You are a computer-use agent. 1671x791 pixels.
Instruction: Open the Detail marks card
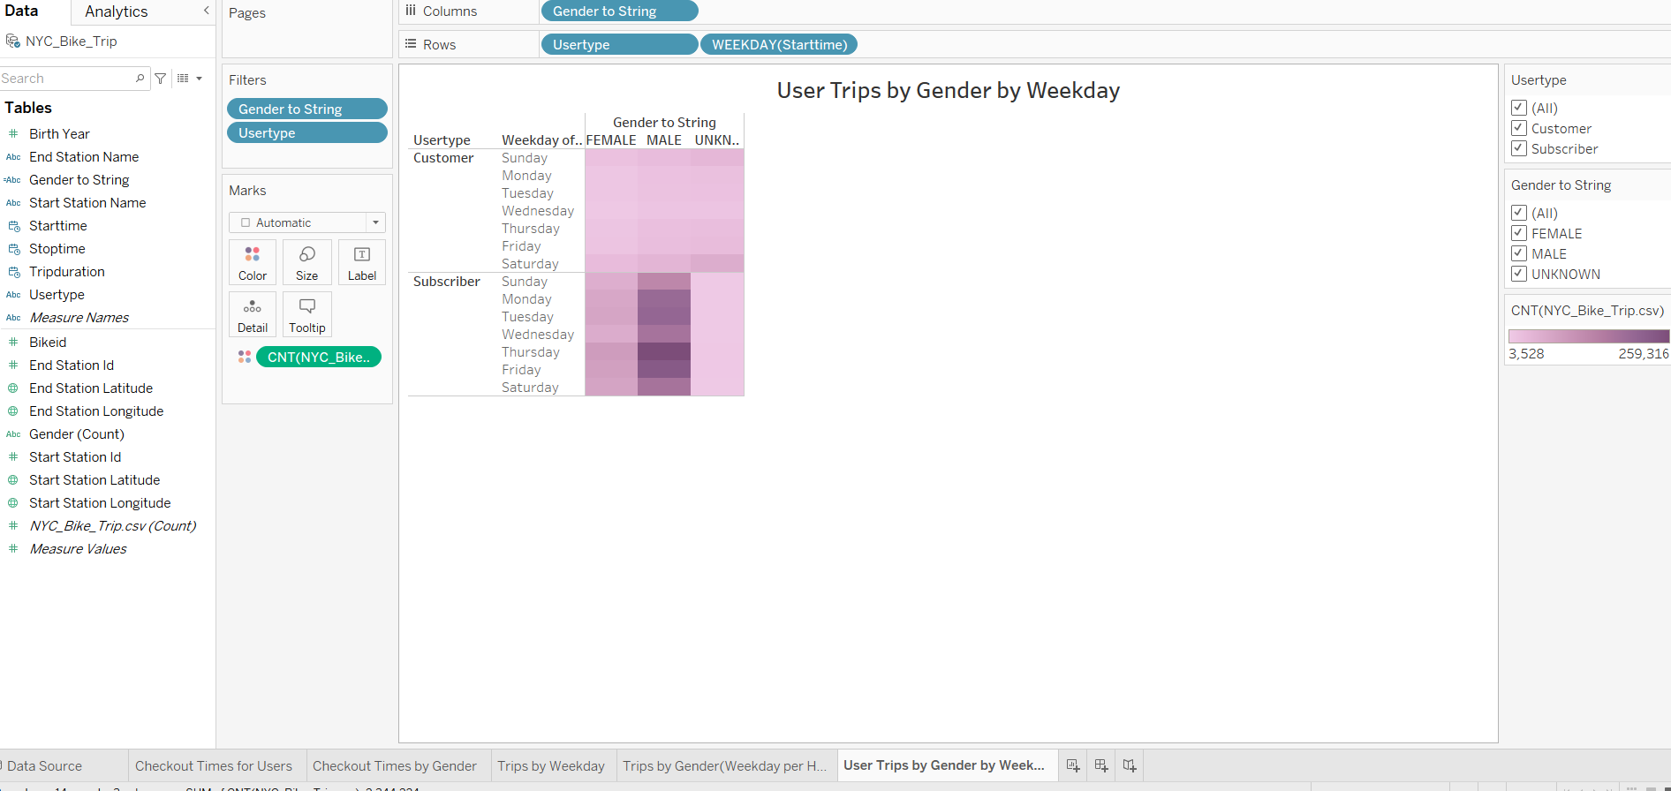(x=253, y=314)
